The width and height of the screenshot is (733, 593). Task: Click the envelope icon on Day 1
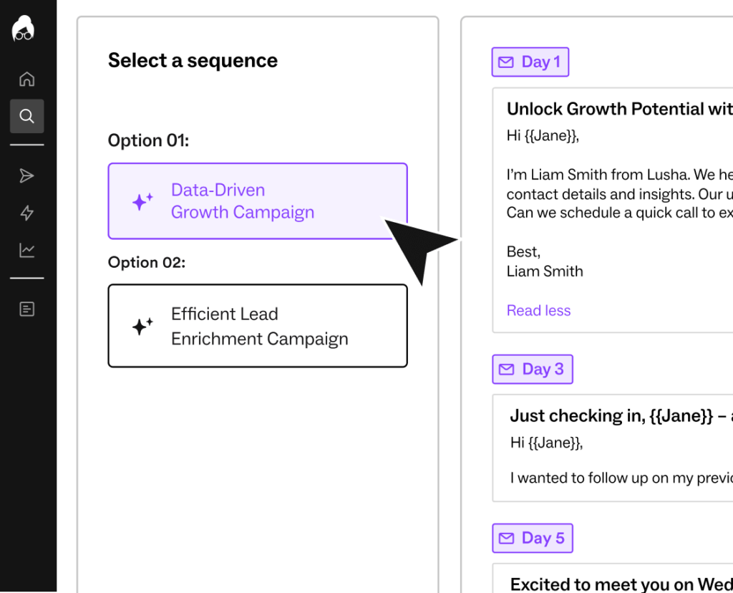(x=506, y=62)
